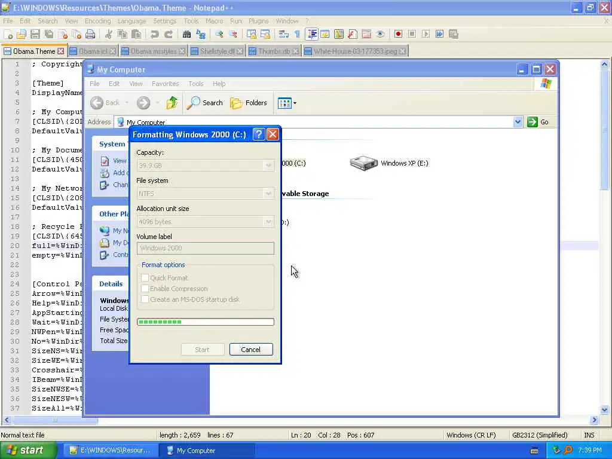612x459 pixels.
Task: Click the Stop Recording macro icon
Action: pyautogui.click(x=412, y=34)
